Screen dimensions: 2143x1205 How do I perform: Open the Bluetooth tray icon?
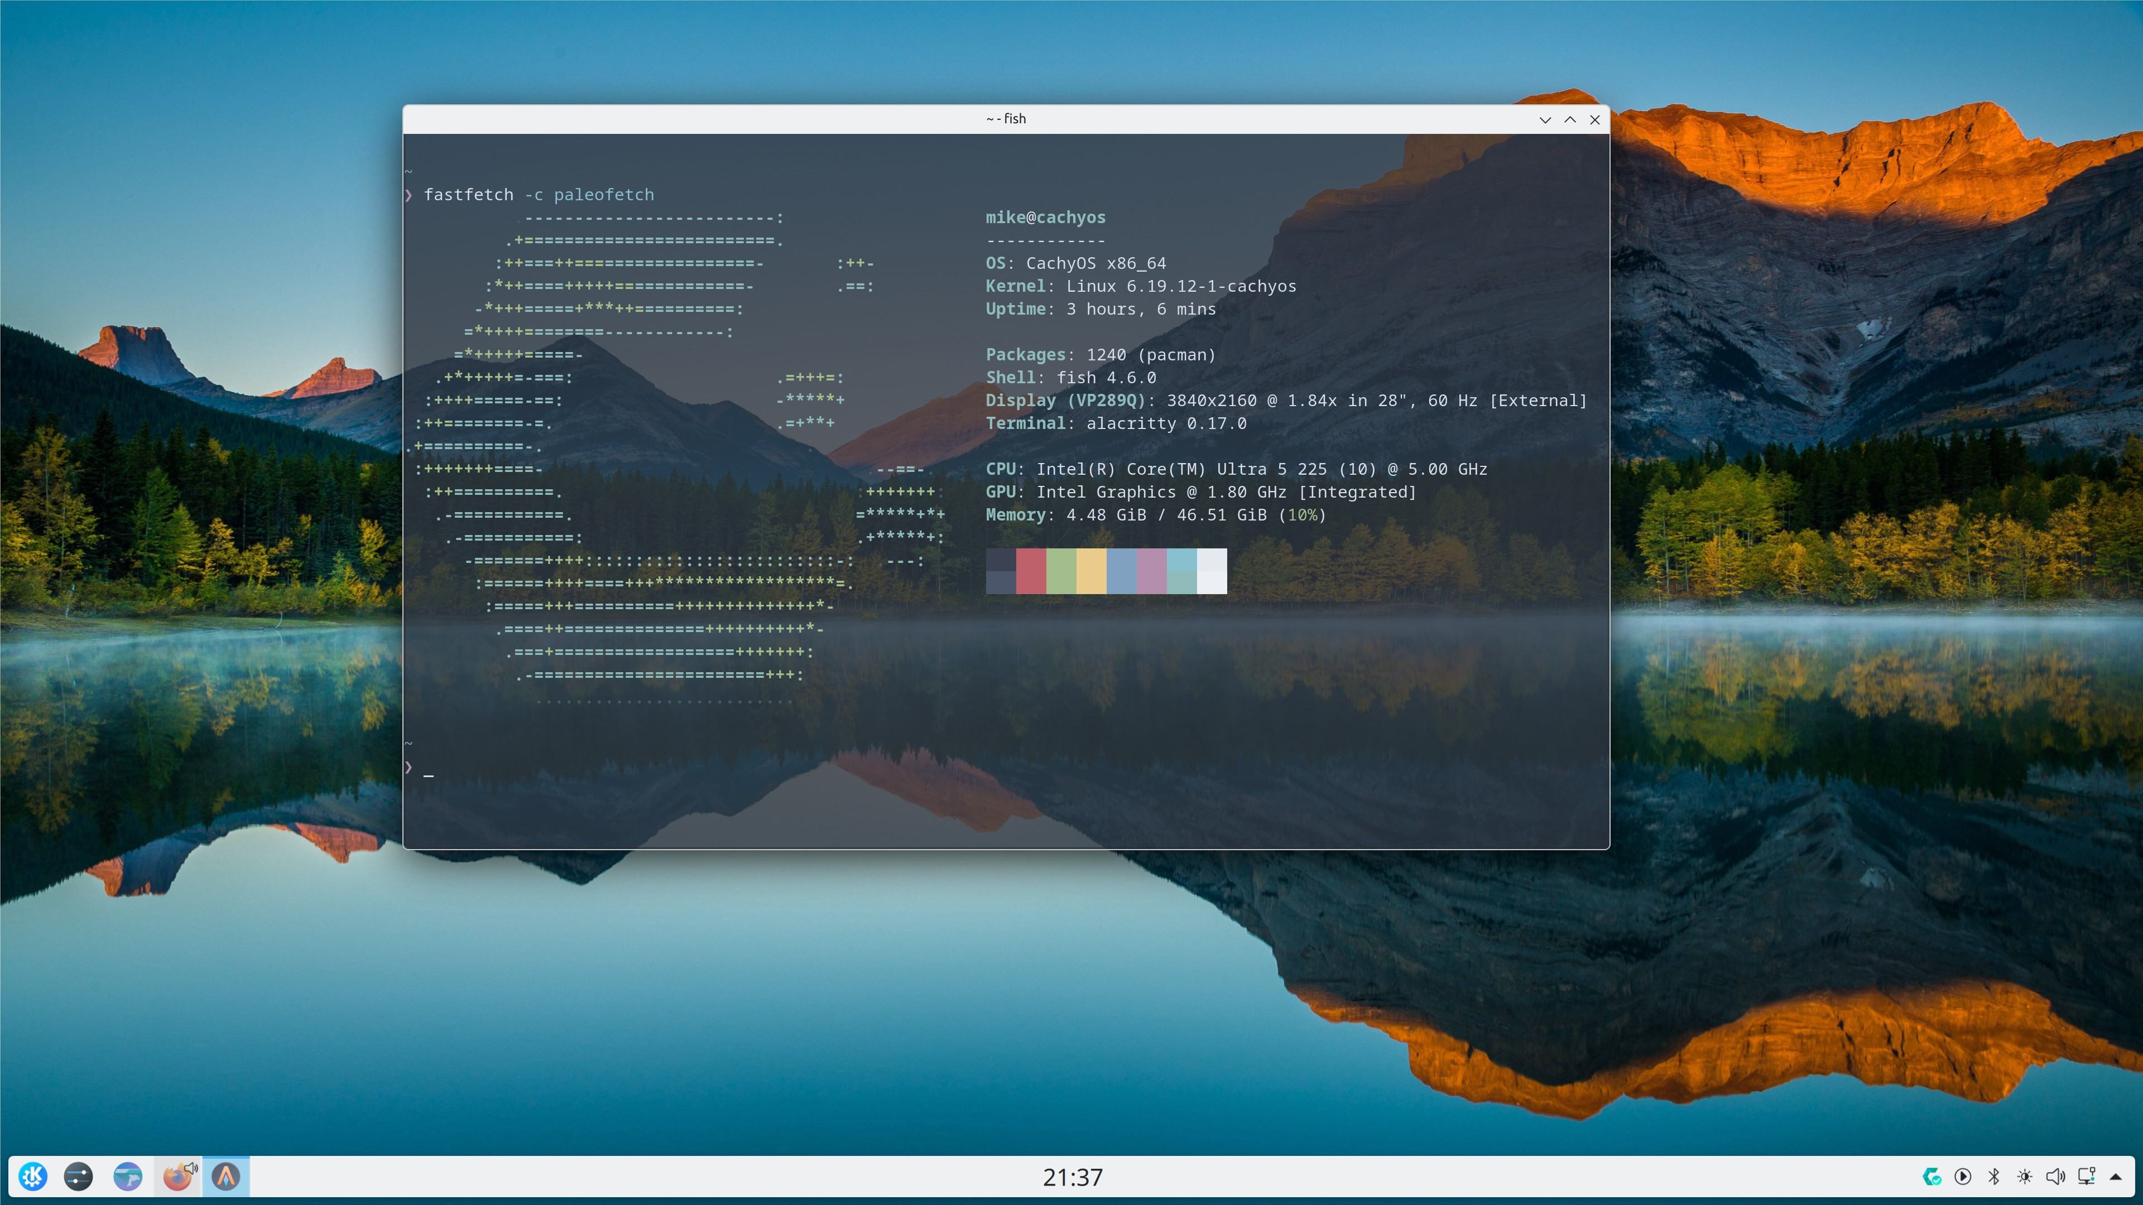(1994, 1176)
